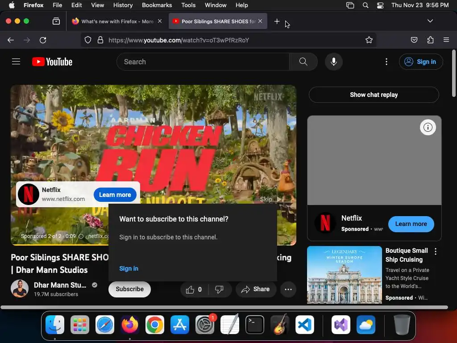
Task: Skip the ad in the video player
Action: coord(272,199)
